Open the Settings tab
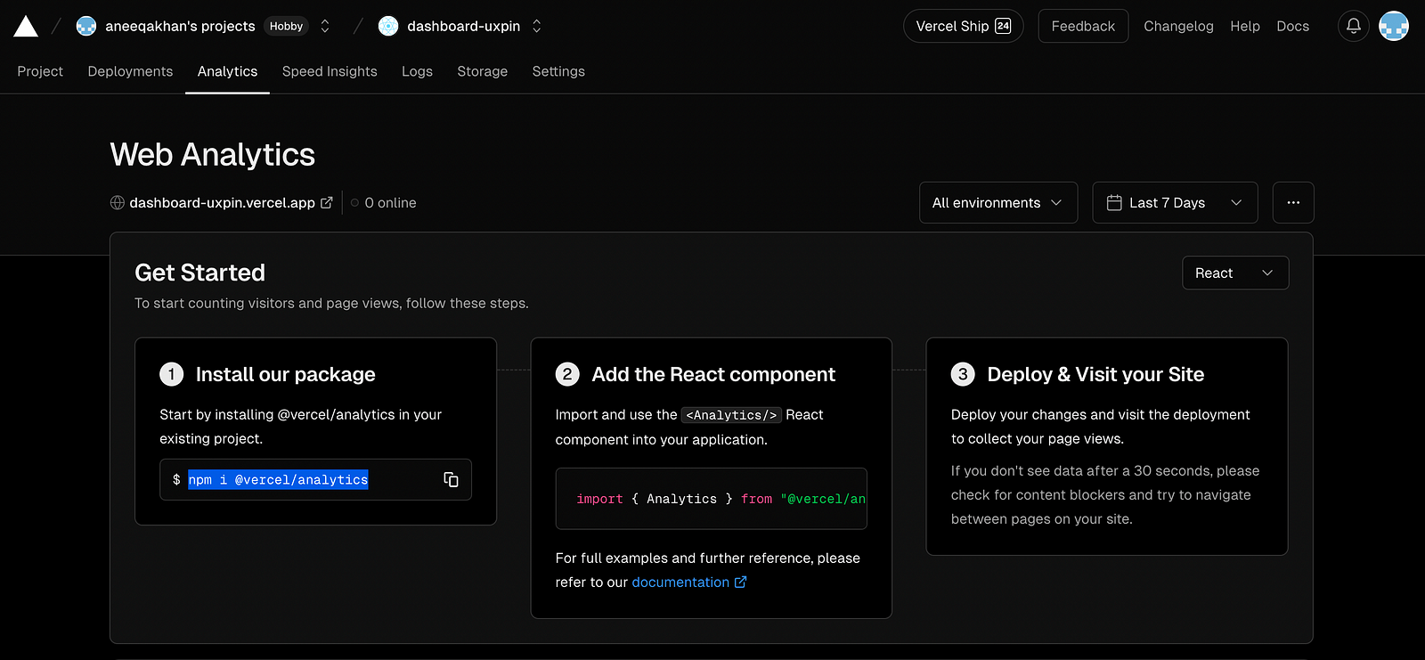The height and width of the screenshot is (660, 1425). 558,71
